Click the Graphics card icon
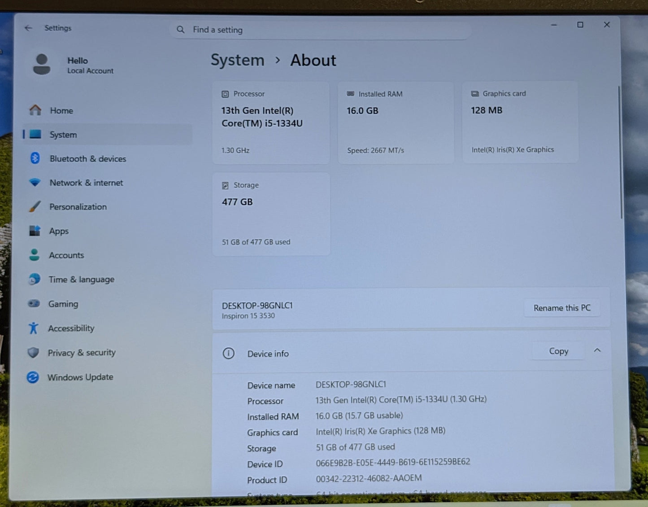 click(x=474, y=93)
